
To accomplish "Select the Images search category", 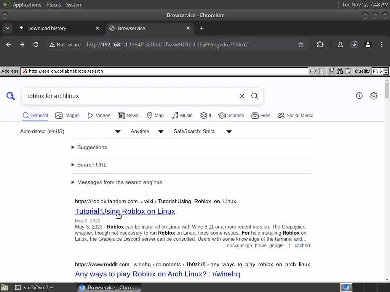I will (67, 116).
